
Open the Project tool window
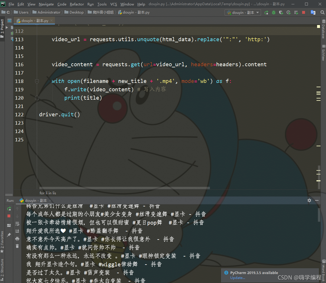(2, 29)
